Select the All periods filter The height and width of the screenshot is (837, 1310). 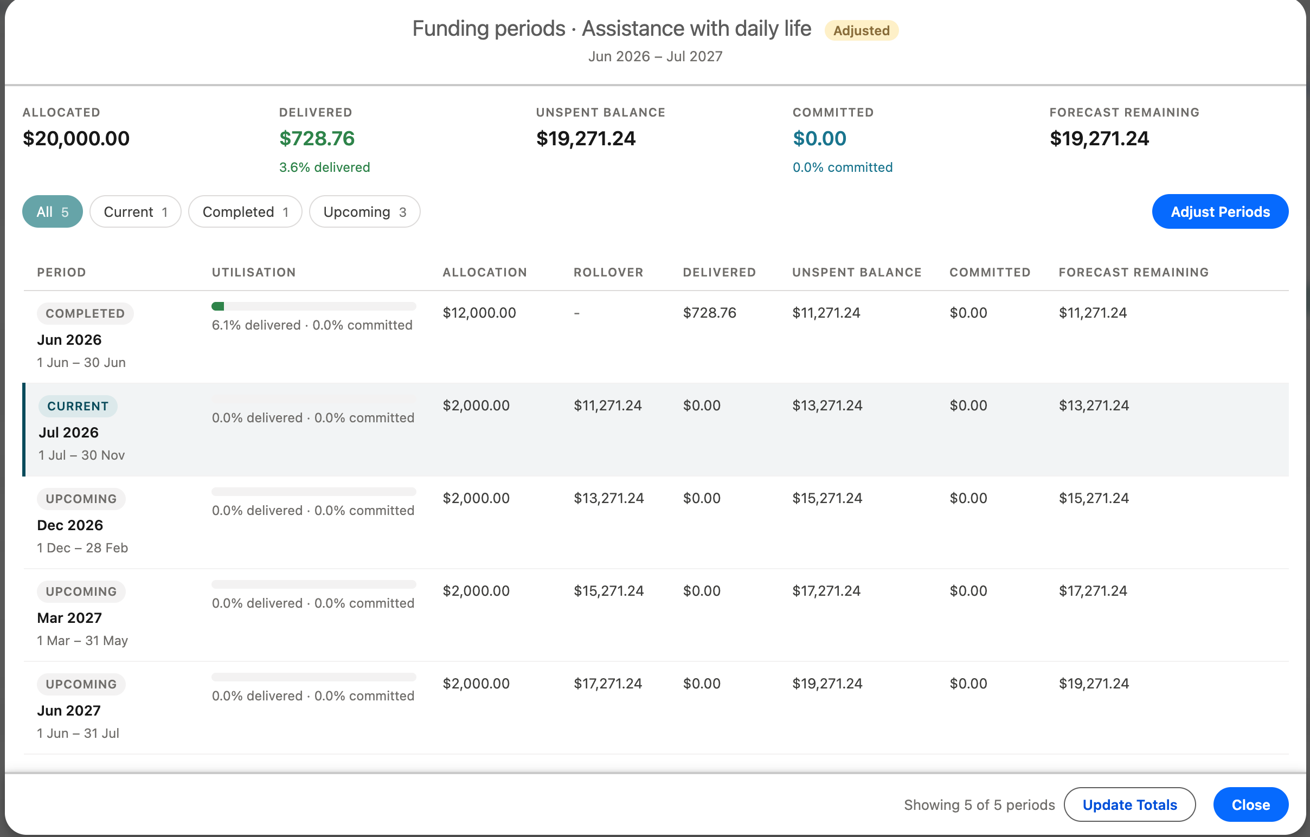pos(52,211)
